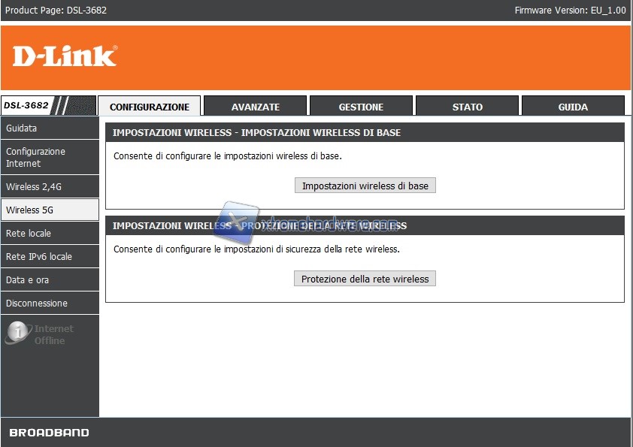Viewport: 633px width, 447px height.
Task: Open the AVANZATE tab
Action: [x=256, y=107]
